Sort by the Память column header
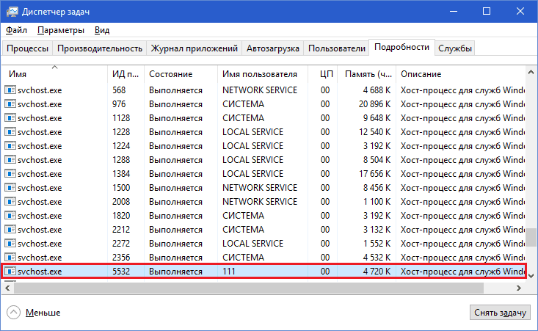Image resolution: width=538 pixels, height=331 pixels. pos(367,73)
